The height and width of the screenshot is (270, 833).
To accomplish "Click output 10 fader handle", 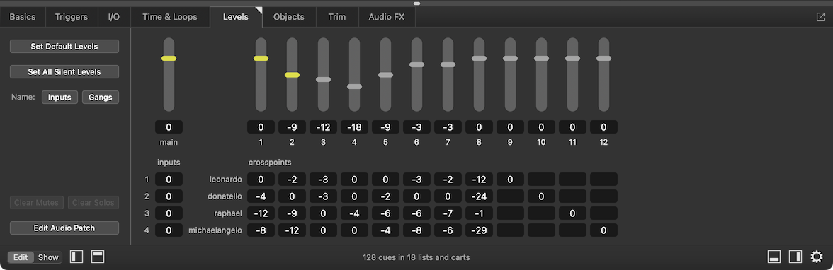I will point(541,59).
